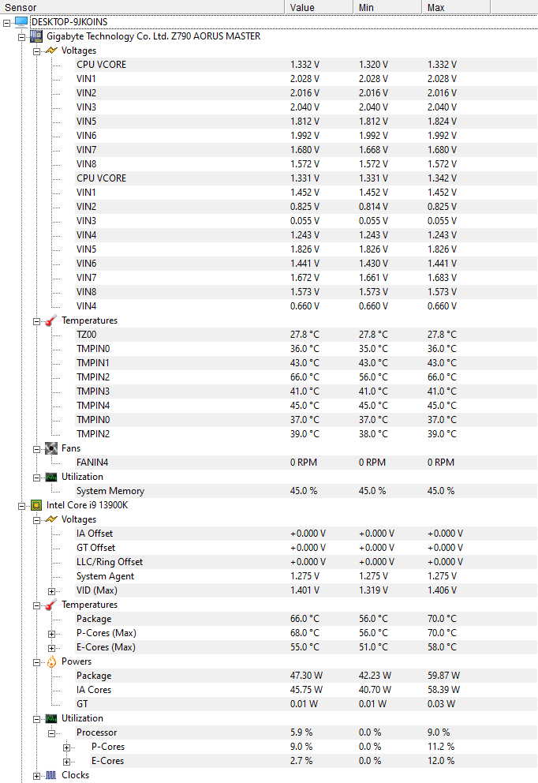Expand the E-Cores utilization entry
Image resolution: width=538 pixels, height=783 pixels.
coord(66,762)
